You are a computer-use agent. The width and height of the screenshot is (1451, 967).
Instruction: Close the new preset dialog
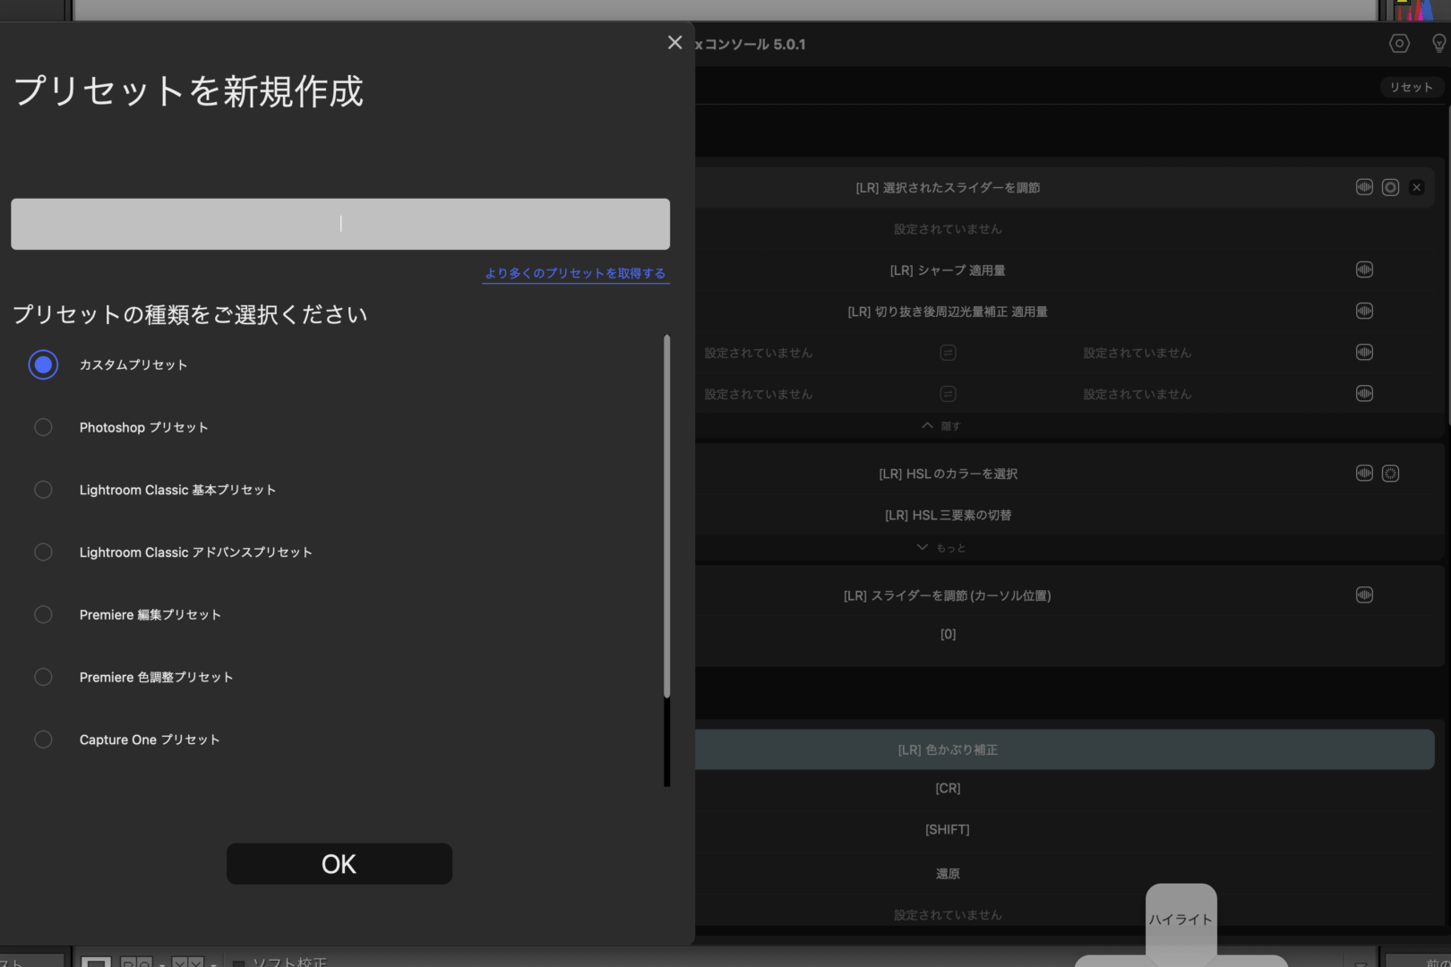pos(674,42)
